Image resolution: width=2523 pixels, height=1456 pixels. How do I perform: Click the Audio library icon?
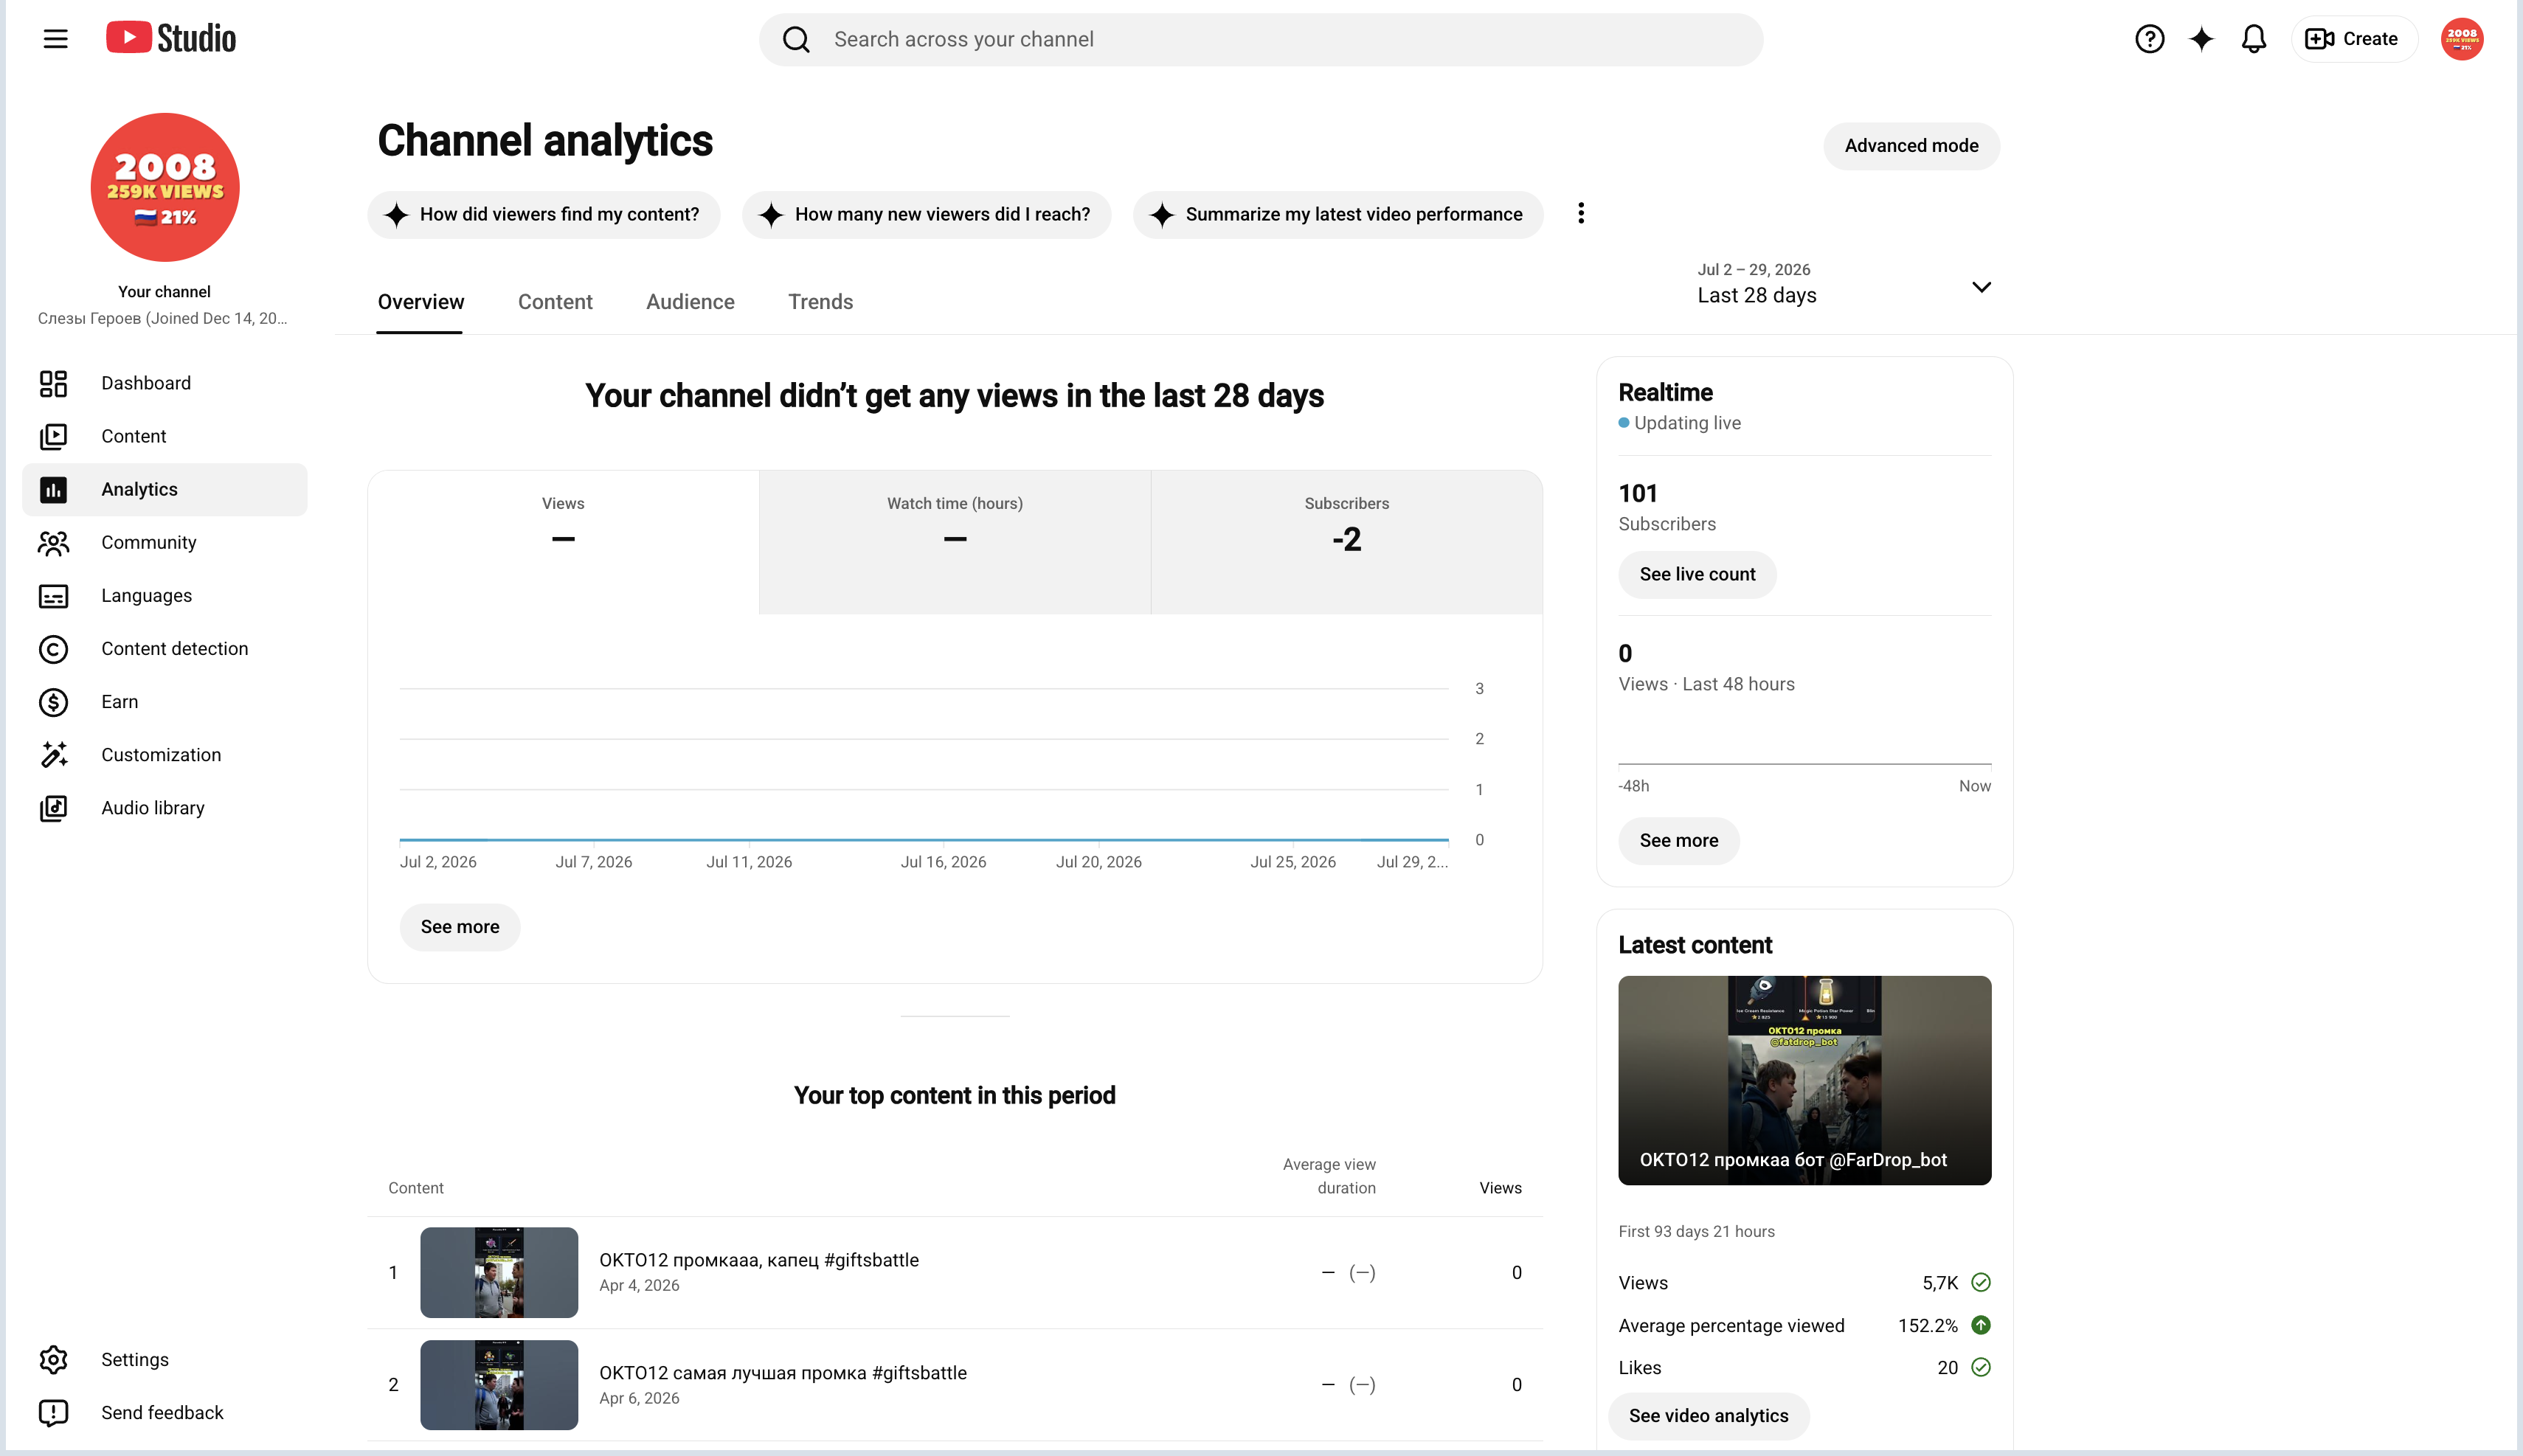click(x=53, y=808)
